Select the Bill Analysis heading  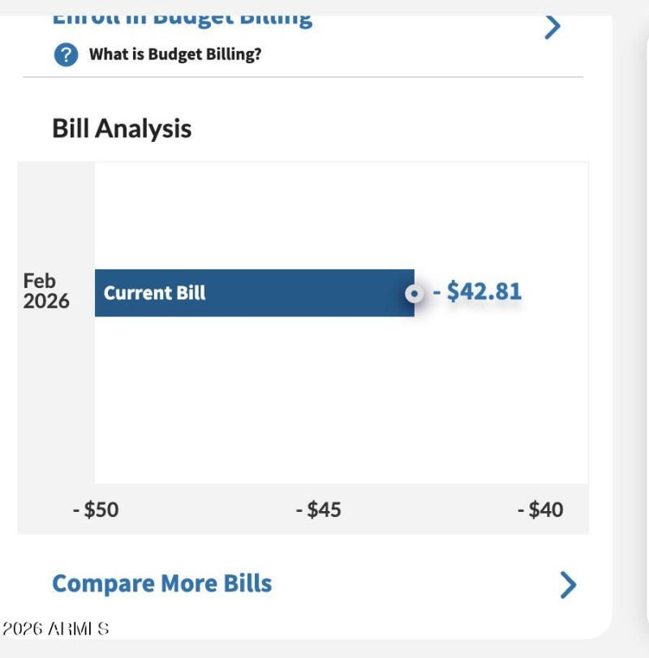(x=122, y=127)
